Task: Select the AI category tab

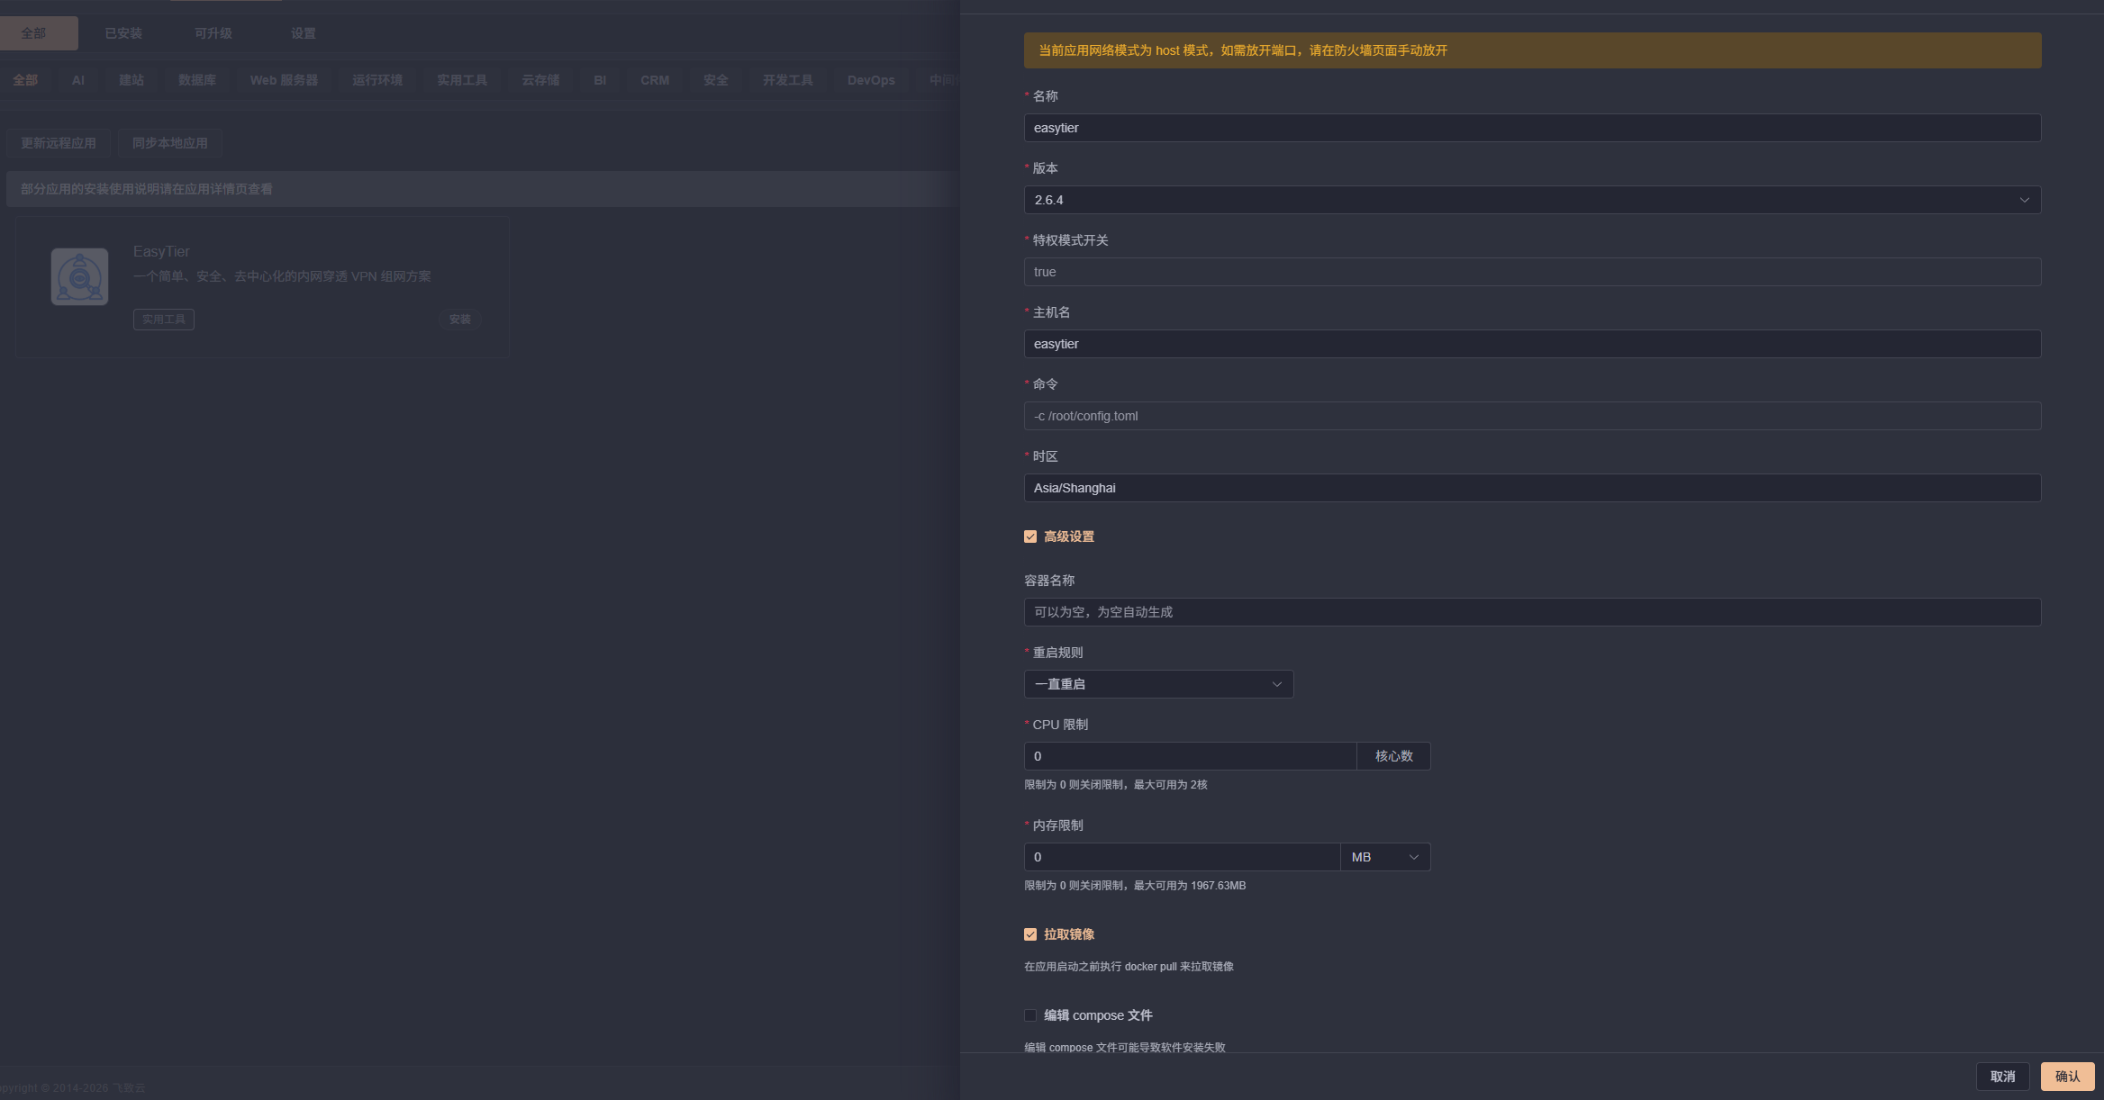Action: click(78, 80)
